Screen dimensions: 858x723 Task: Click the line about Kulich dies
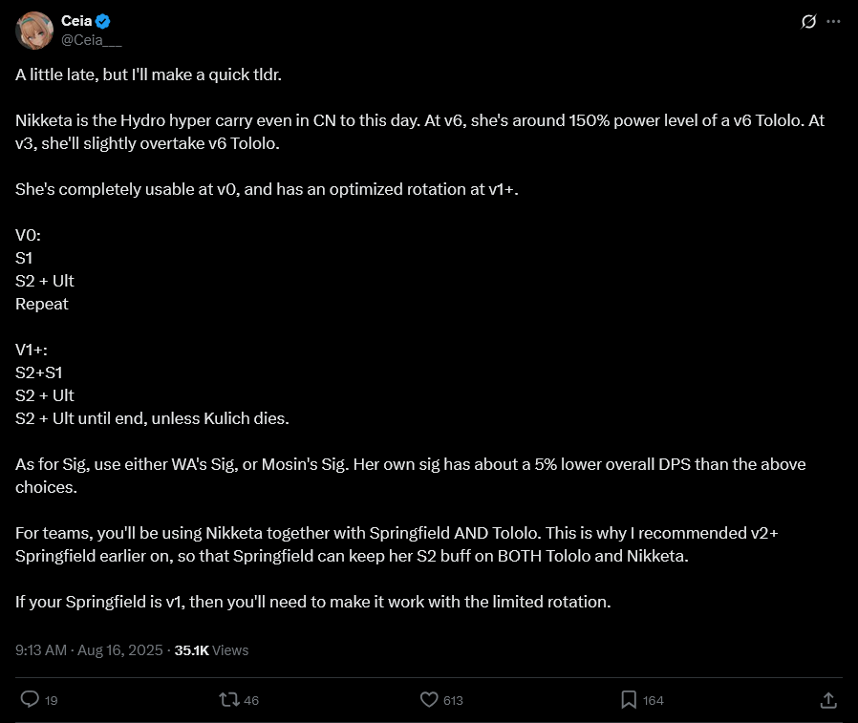click(152, 418)
